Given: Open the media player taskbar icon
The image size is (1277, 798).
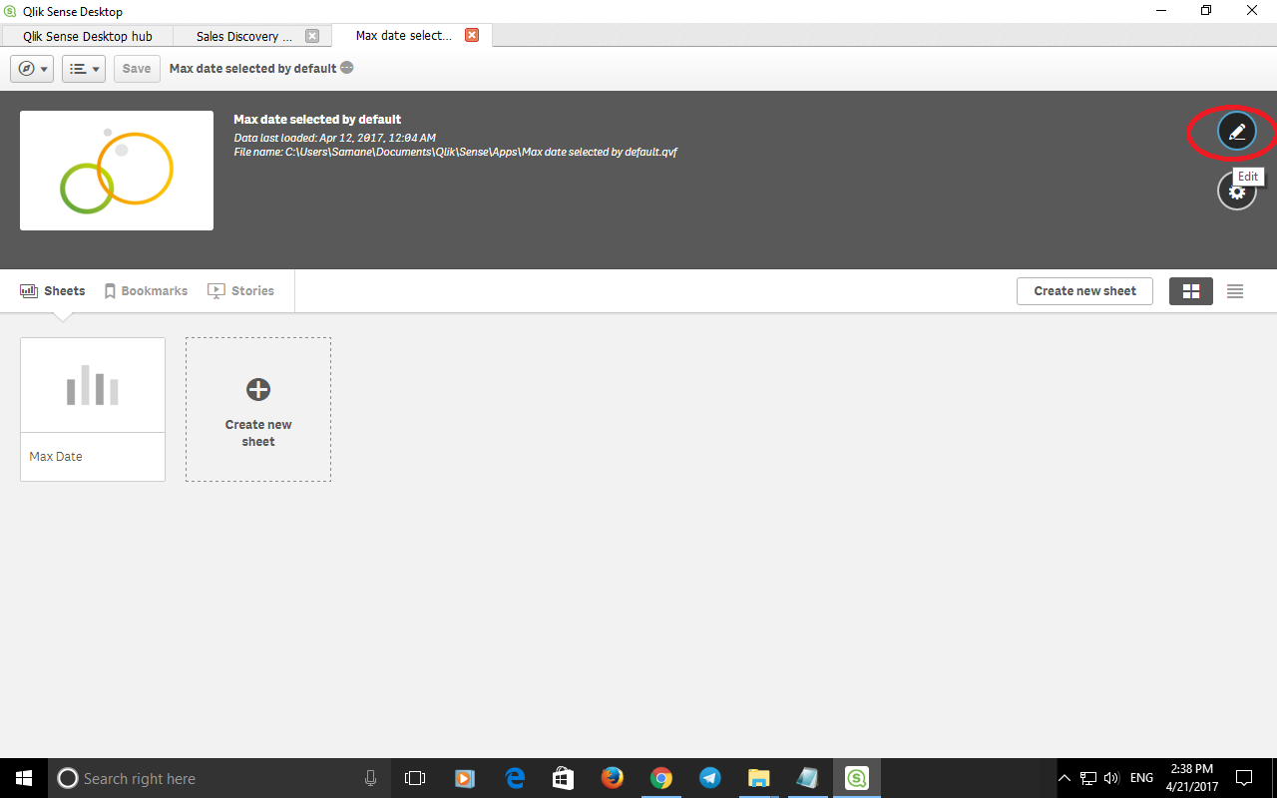Looking at the screenshot, I should point(464,778).
